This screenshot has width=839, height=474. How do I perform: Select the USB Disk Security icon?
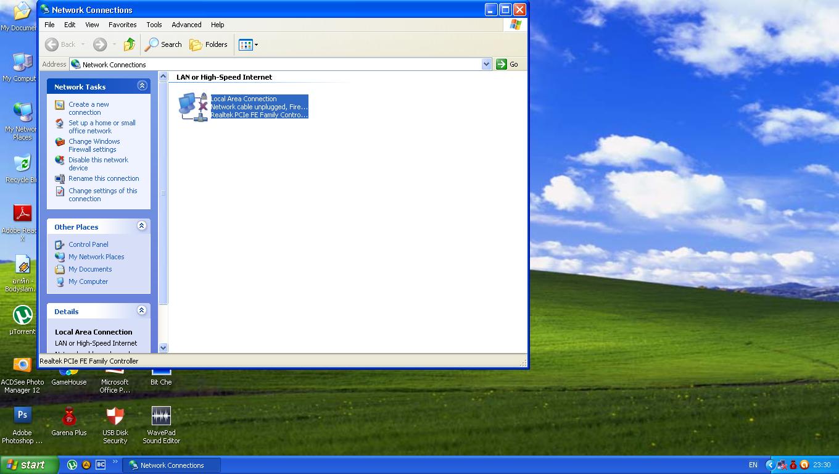[x=115, y=417]
